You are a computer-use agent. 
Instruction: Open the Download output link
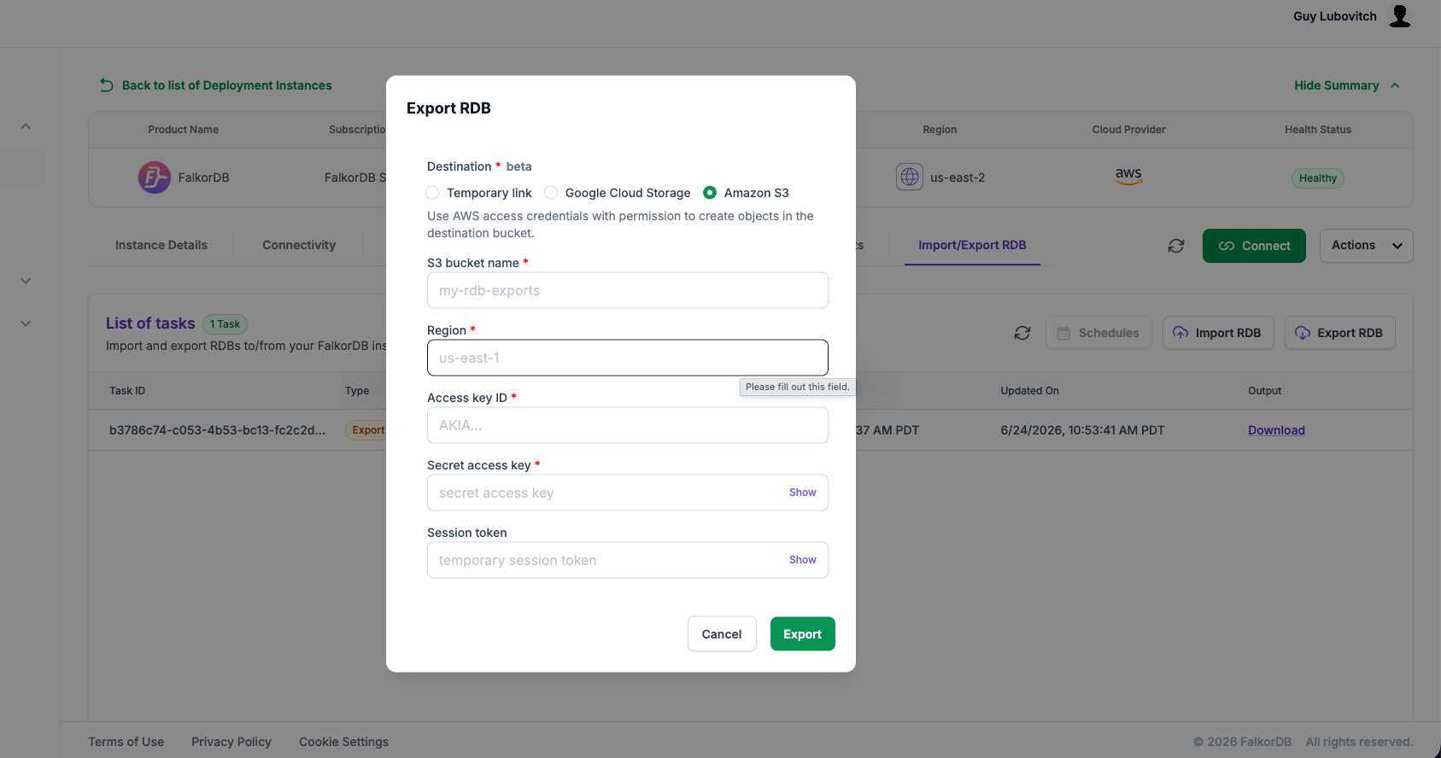(1276, 430)
